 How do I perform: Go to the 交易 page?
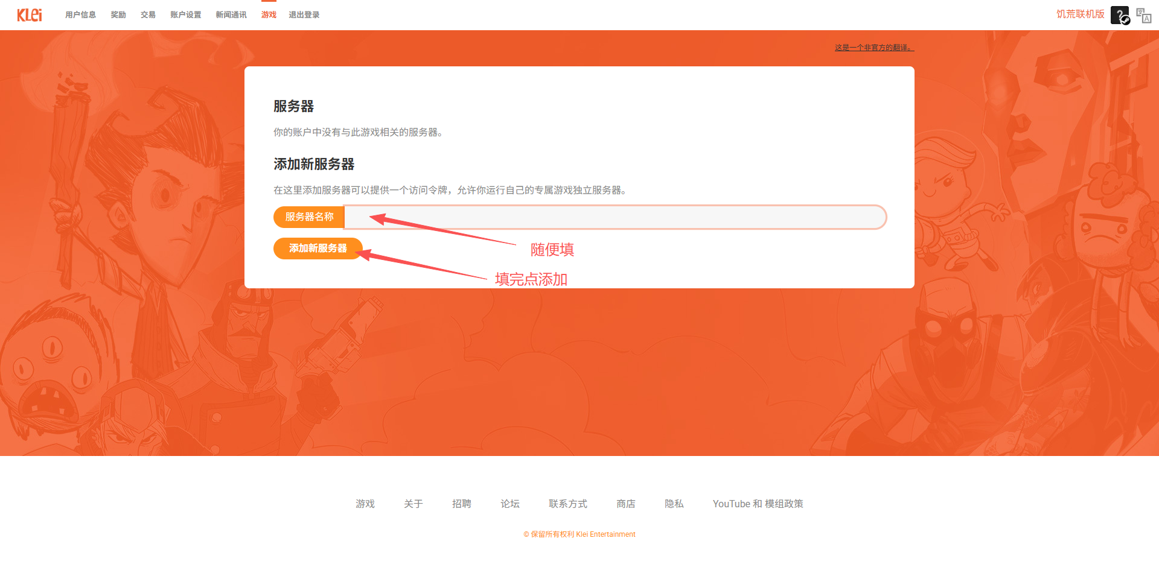(x=148, y=15)
